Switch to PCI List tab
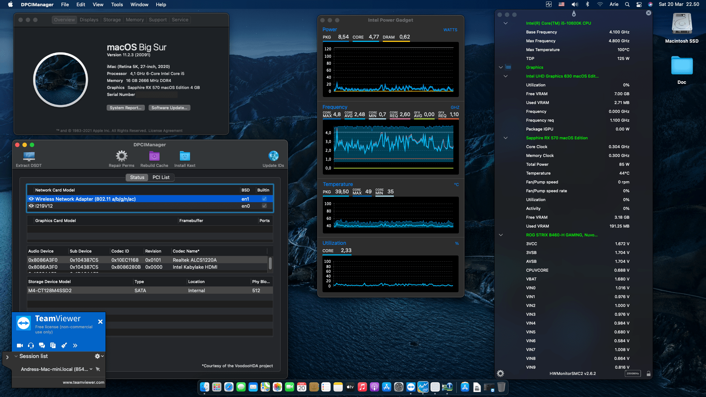 pos(161,177)
